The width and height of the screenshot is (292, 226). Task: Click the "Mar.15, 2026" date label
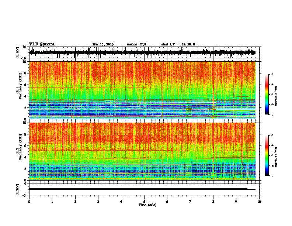[x=103, y=44]
